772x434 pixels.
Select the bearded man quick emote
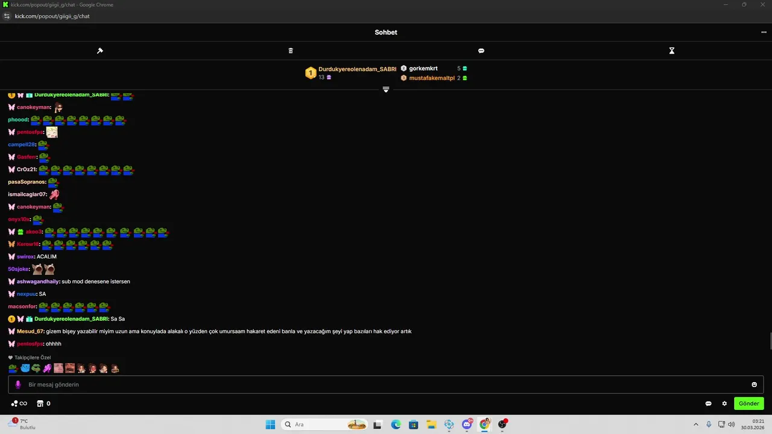click(70, 368)
